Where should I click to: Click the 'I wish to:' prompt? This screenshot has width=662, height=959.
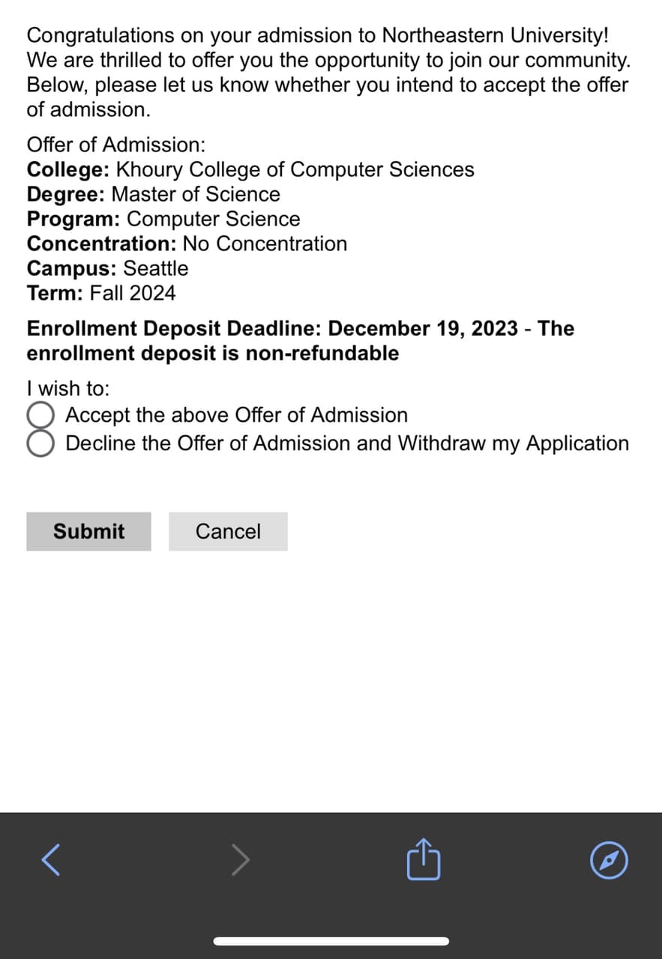coord(68,389)
